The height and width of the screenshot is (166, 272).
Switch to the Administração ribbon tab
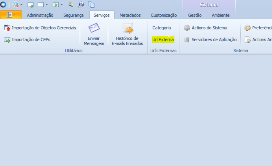coord(40,15)
